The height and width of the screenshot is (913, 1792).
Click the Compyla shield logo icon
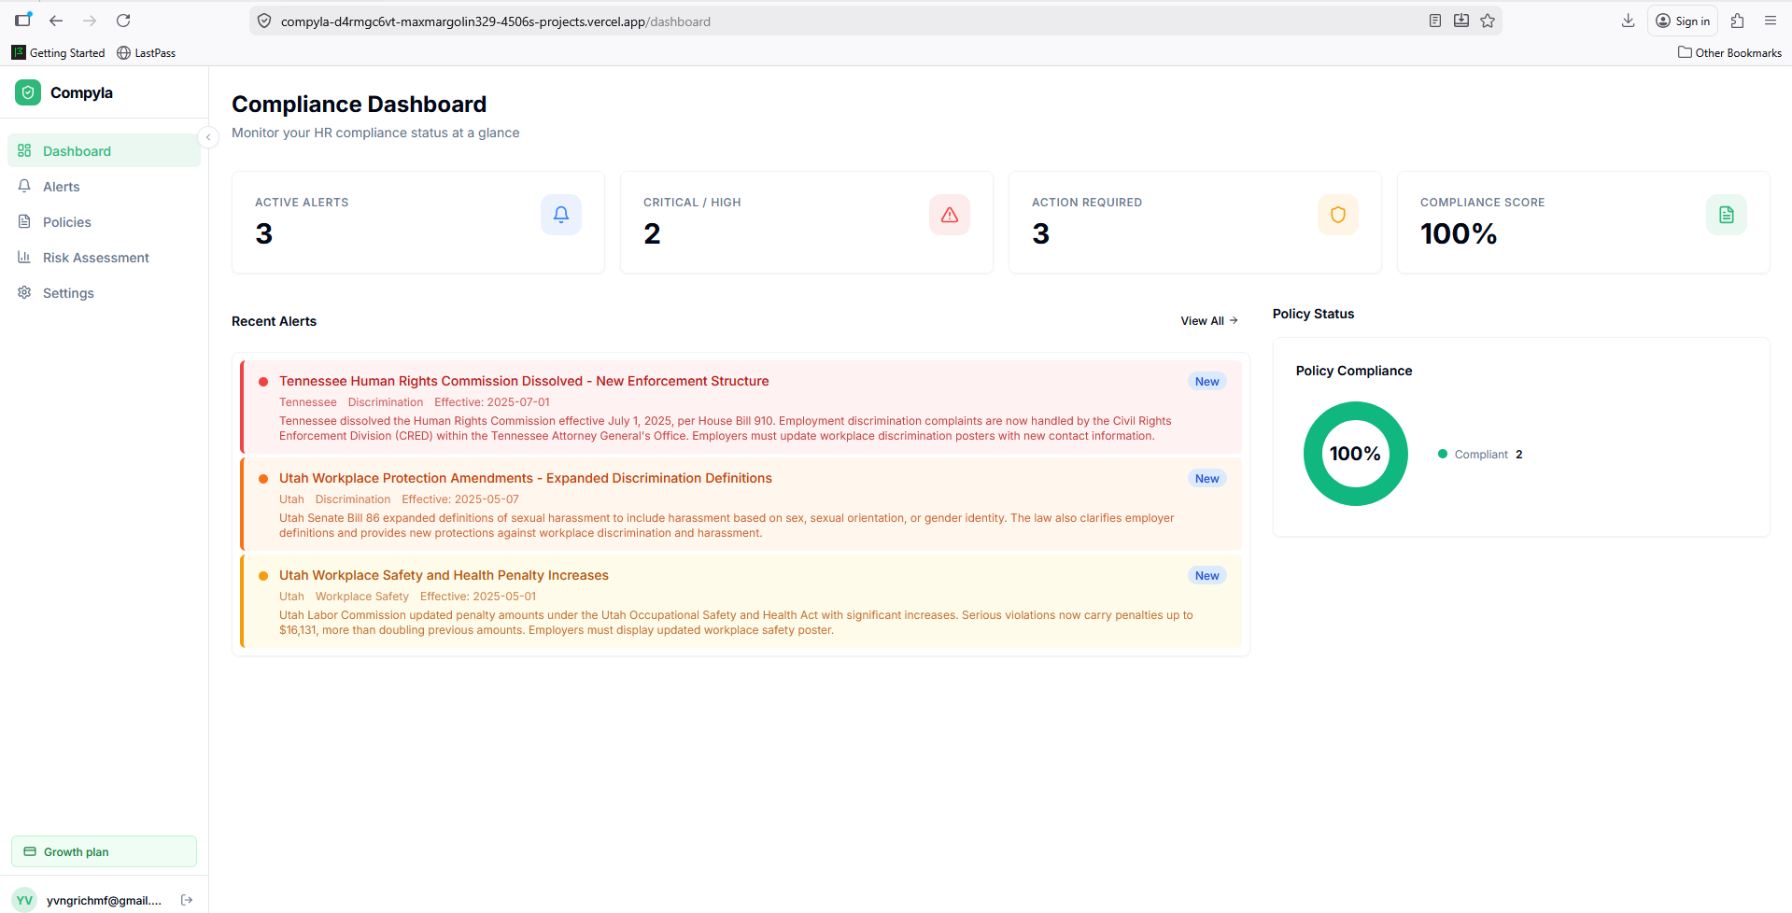tap(28, 92)
